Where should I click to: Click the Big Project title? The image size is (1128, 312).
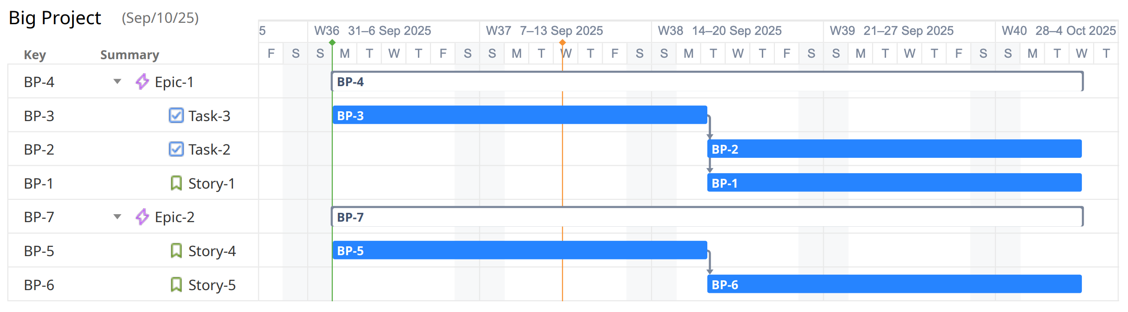(x=54, y=18)
